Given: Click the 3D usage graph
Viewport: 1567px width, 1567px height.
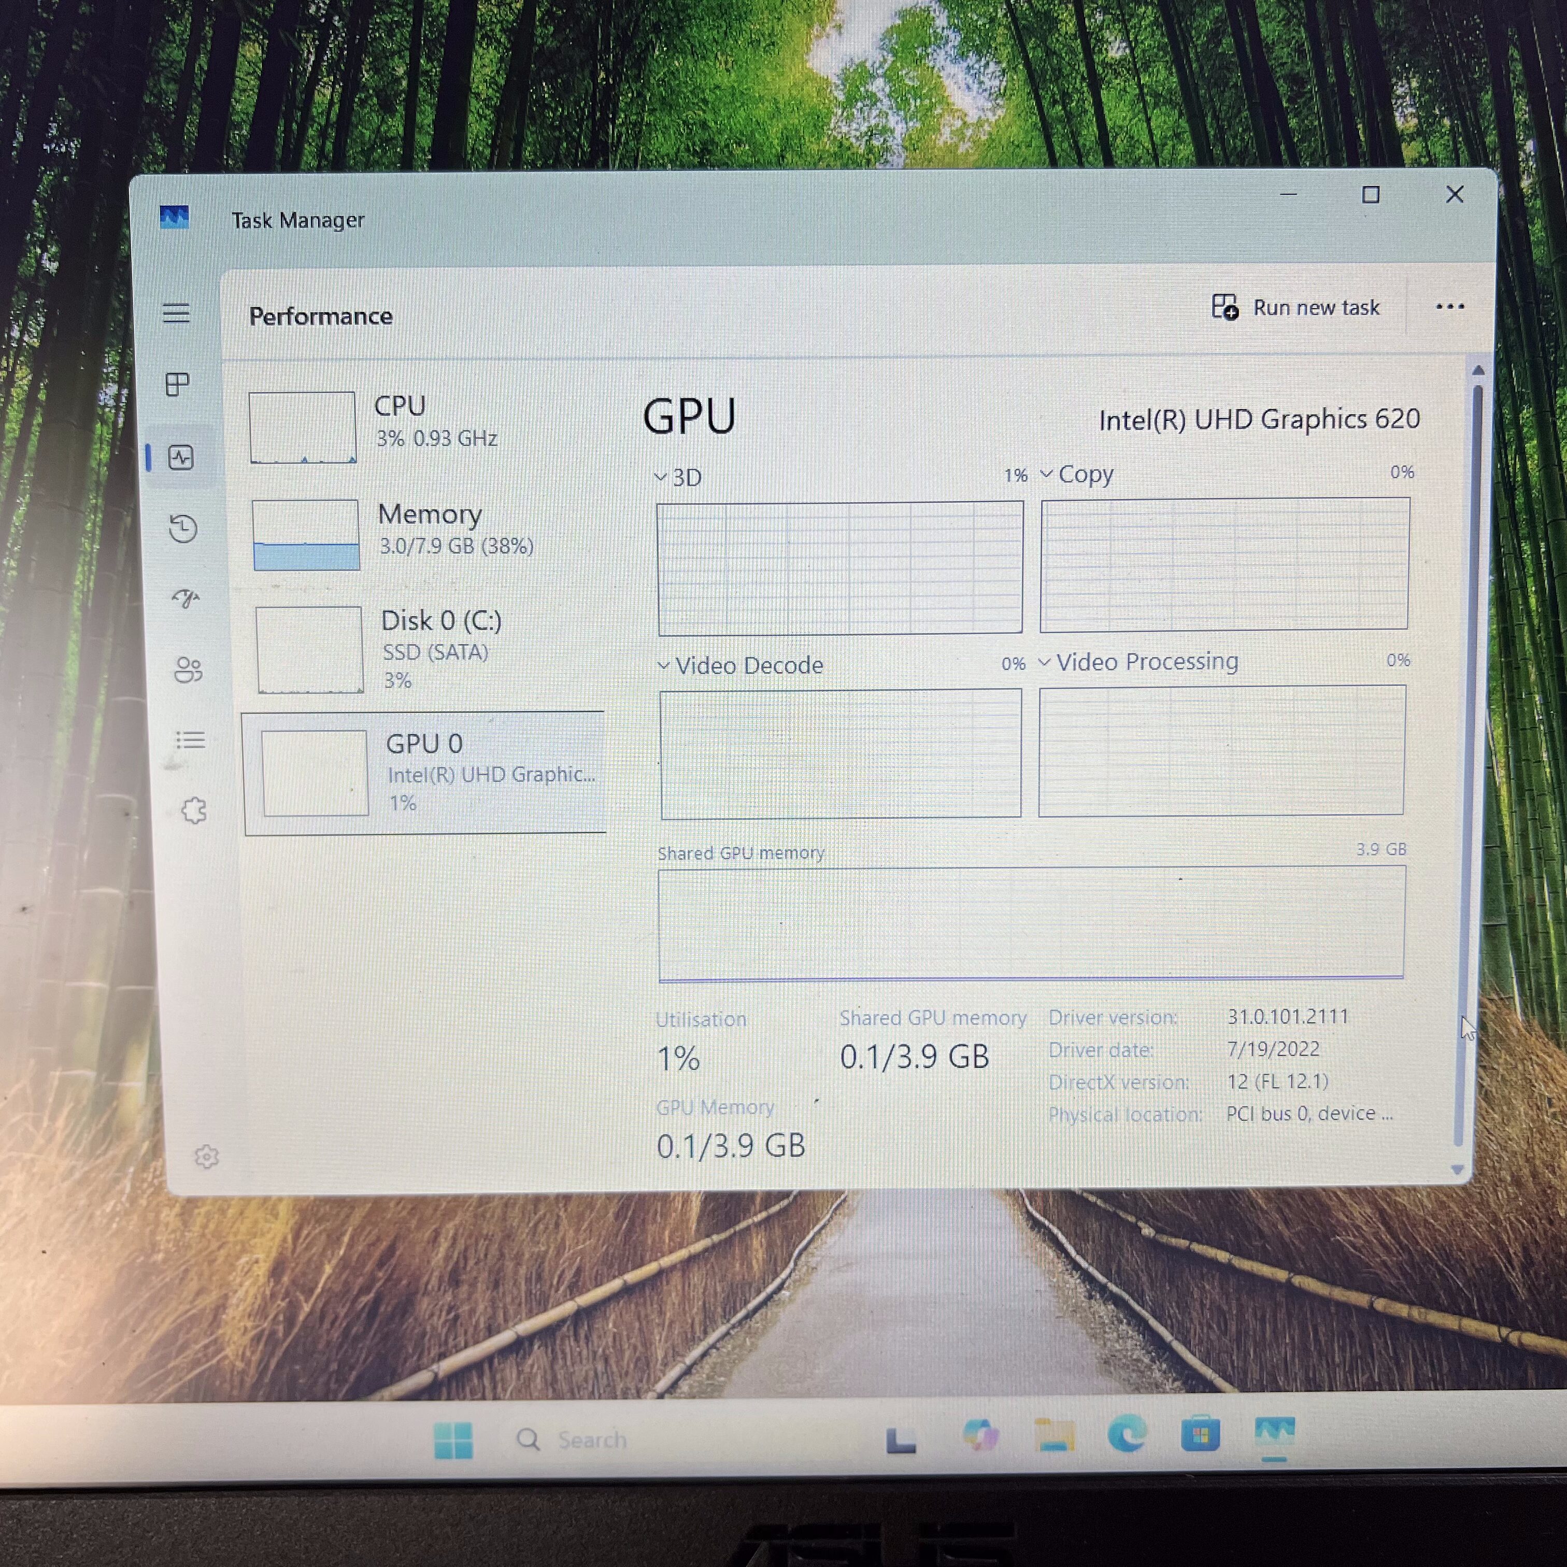Looking at the screenshot, I should click(x=841, y=568).
